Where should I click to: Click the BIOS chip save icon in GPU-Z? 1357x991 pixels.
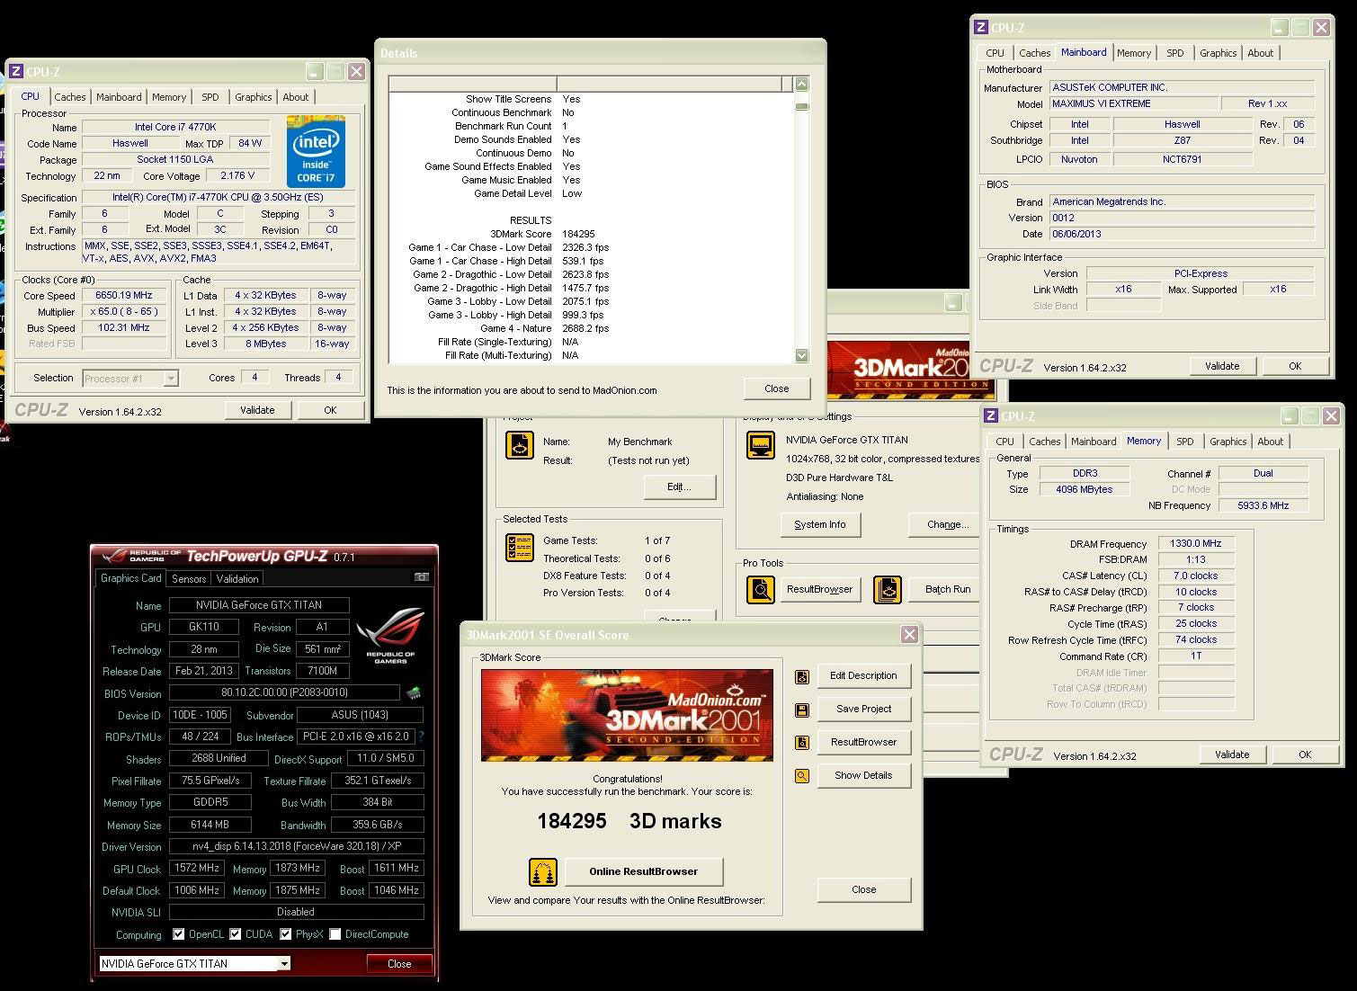pos(414,692)
